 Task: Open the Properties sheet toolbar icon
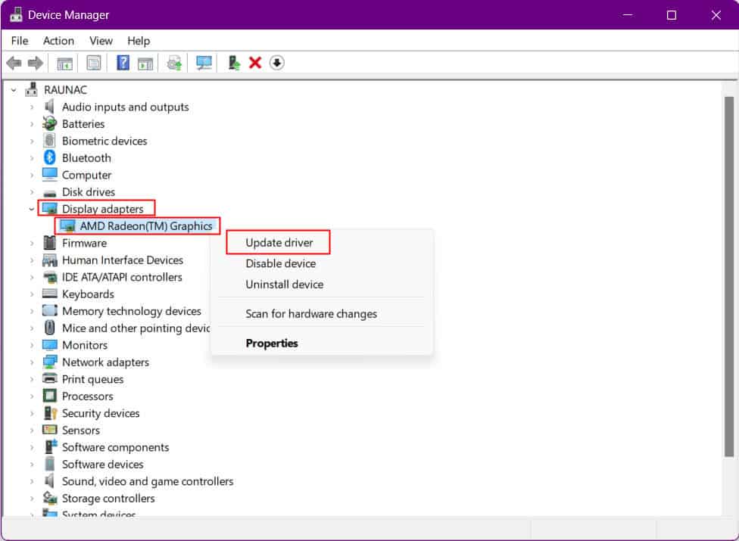(93, 63)
